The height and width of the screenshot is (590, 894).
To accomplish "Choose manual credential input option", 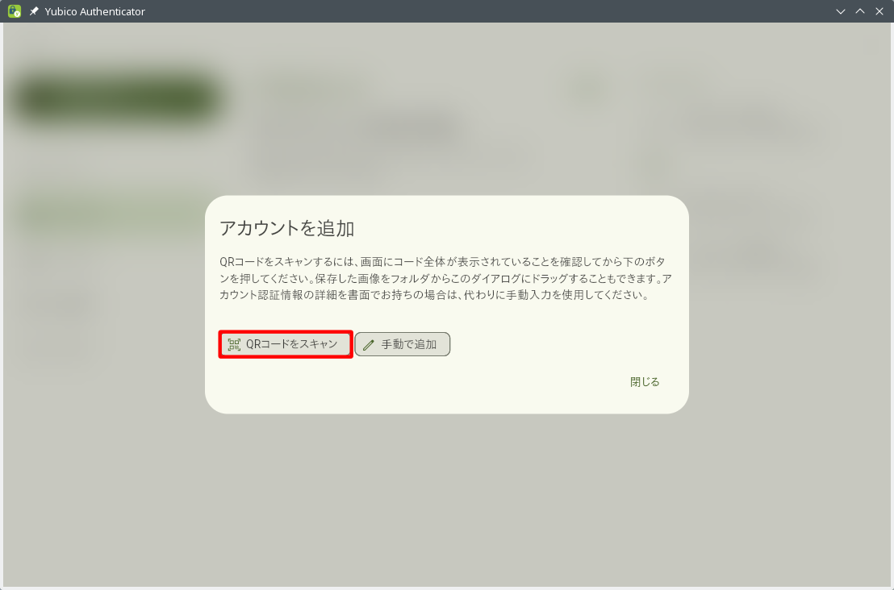I will pyautogui.click(x=403, y=344).
